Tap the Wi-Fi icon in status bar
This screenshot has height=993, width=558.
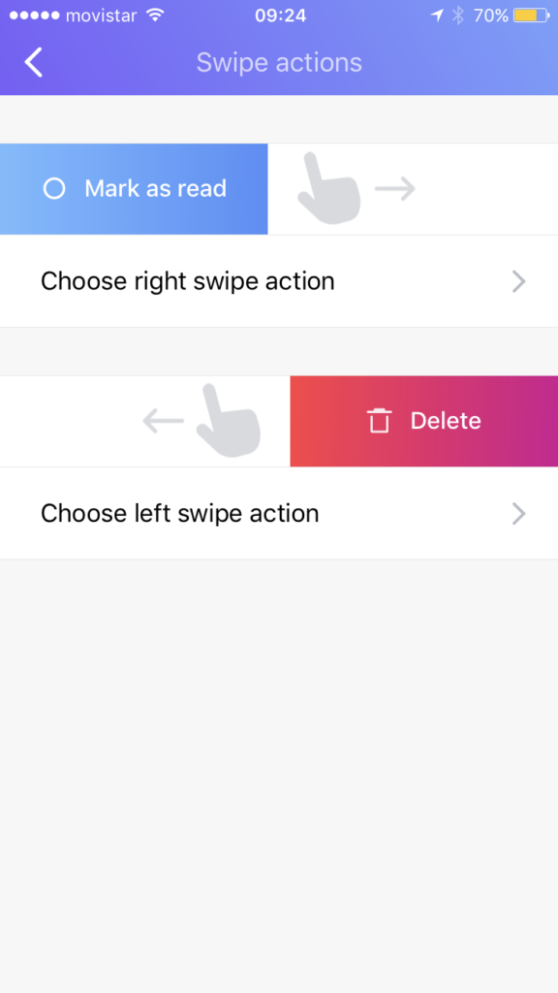point(155,16)
